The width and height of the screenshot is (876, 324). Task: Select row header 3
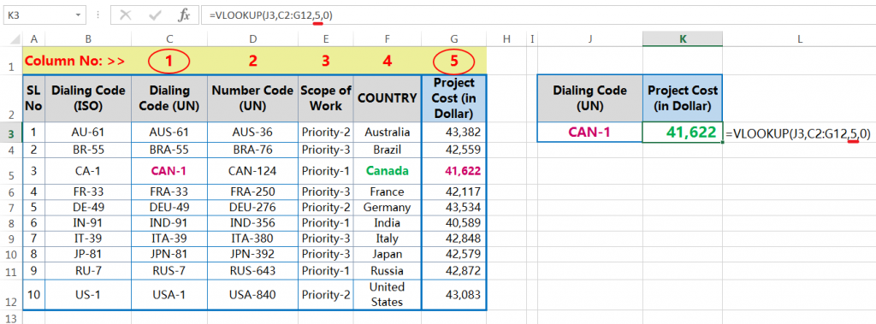pos(11,133)
